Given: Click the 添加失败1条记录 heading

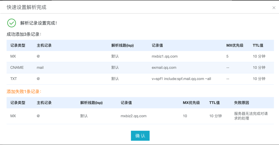Looking at the screenshot, I should 24,91.
